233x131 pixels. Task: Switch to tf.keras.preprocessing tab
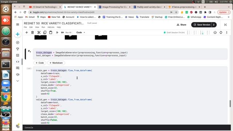(x=184, y=7)
